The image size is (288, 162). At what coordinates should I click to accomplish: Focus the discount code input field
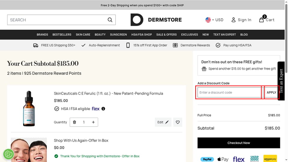tap(230, 92)
